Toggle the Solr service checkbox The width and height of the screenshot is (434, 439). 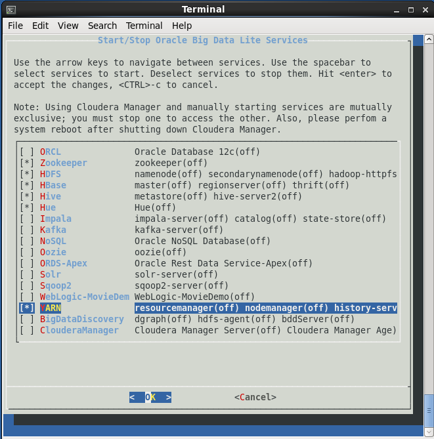(27, 274)
